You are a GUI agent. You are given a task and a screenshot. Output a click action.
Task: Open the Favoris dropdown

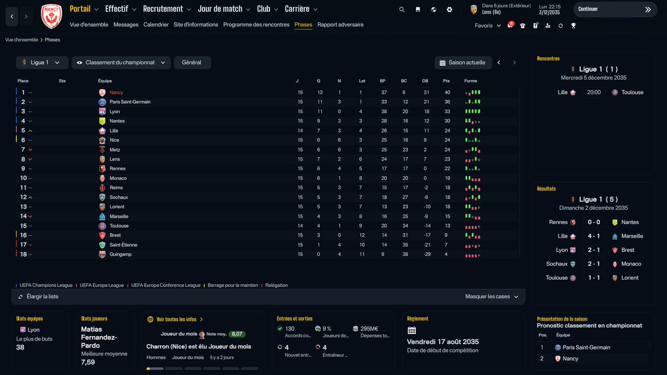[x=487, y=26]
